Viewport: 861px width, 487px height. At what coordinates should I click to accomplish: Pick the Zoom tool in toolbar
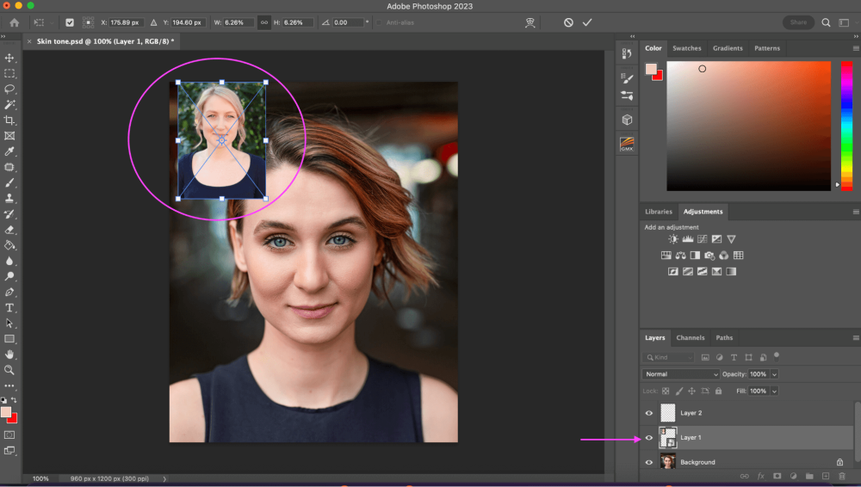coord(10,370)
